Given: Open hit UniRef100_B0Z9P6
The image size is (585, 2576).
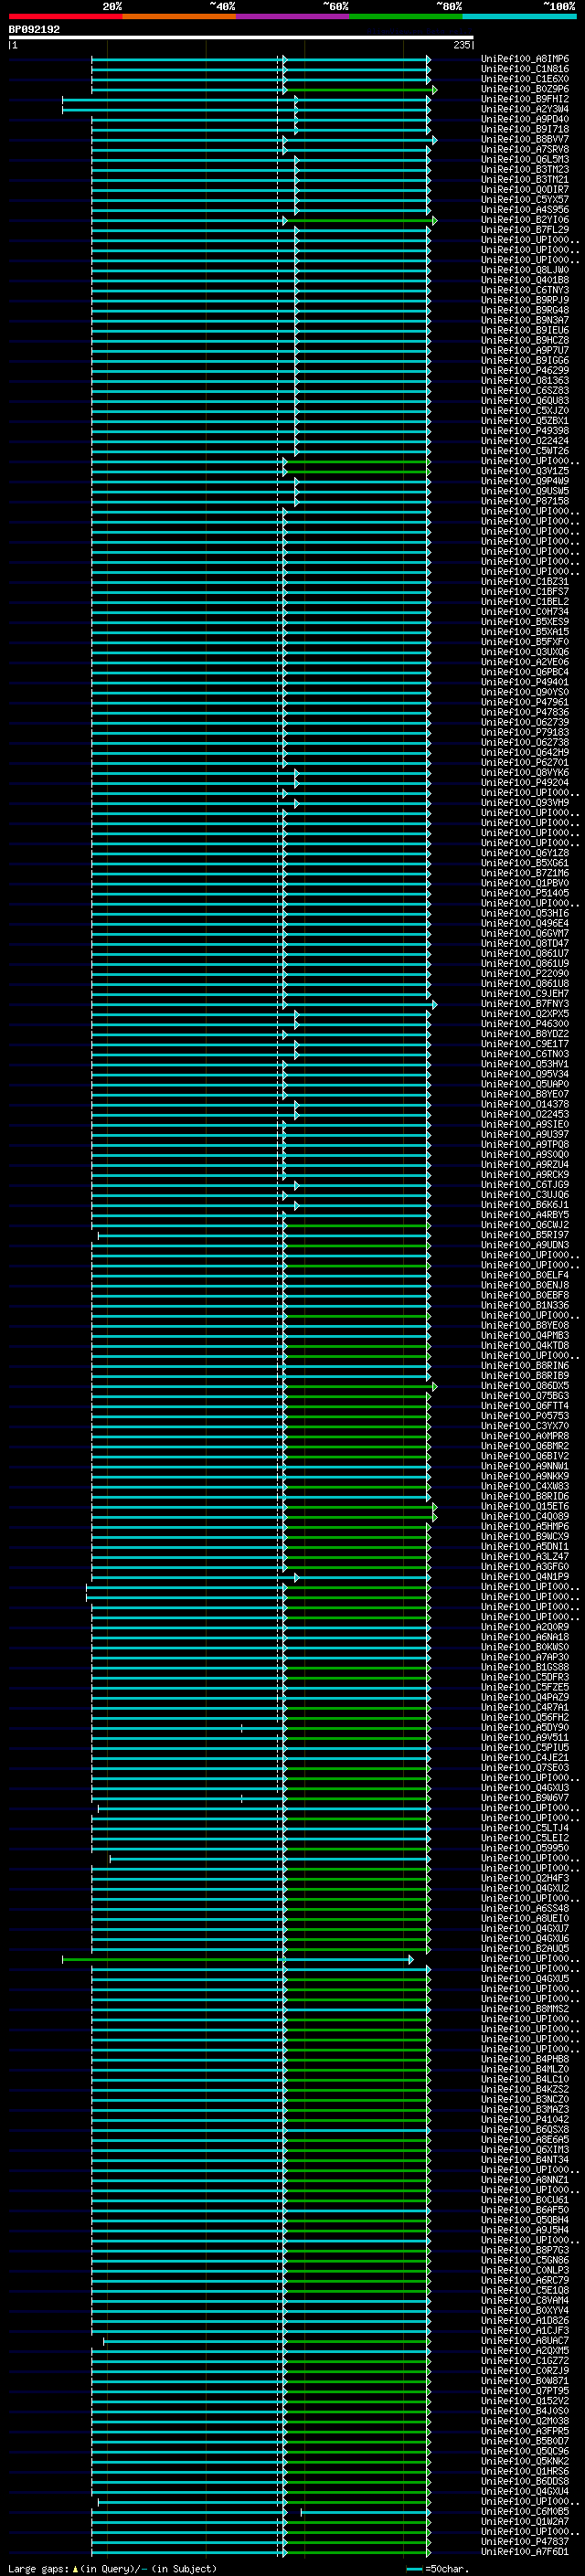Looking at the screenshot, I should pos(525,90).
